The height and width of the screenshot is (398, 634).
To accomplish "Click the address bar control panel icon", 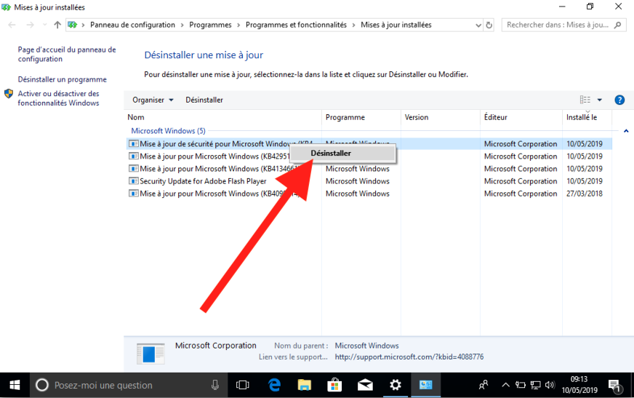I will 73,25.
